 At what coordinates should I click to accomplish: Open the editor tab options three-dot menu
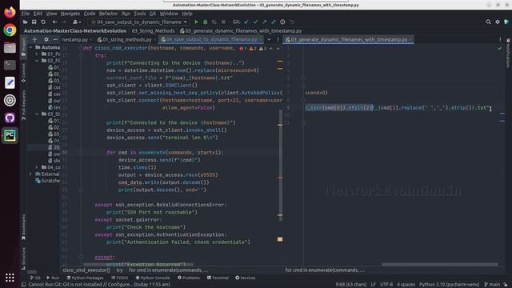(x=278, y=39)
